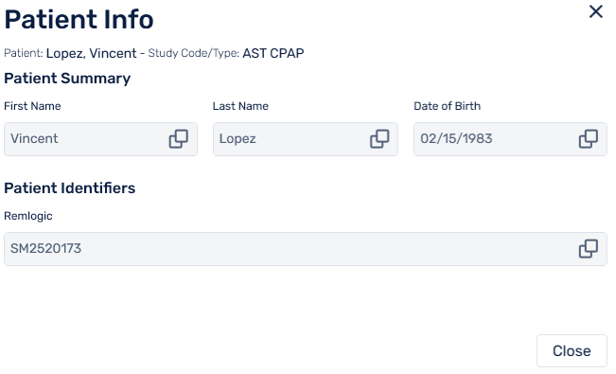Viewport: 616px width, 374px height.
Task: Click the Patient Identifiers heading
Action: [69, 188]
